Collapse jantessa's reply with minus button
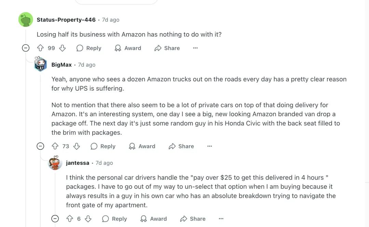The width and height of the screenshot is (369, 227). tap(55, 219)
